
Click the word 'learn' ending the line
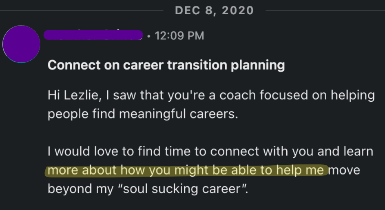point(357,151)
